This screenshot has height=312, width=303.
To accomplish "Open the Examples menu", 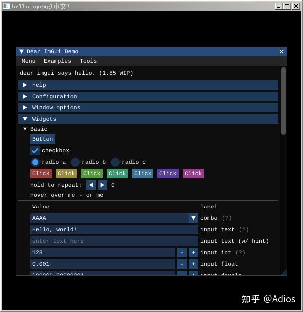I will [x=57, y=61].
